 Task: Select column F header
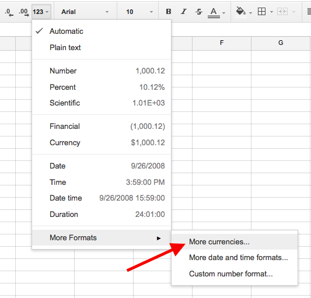click(x=222, y=43)
